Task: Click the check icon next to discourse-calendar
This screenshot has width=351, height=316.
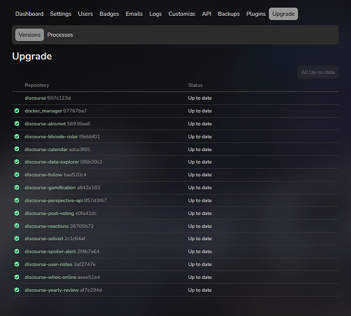Action: tap(16, 149)
